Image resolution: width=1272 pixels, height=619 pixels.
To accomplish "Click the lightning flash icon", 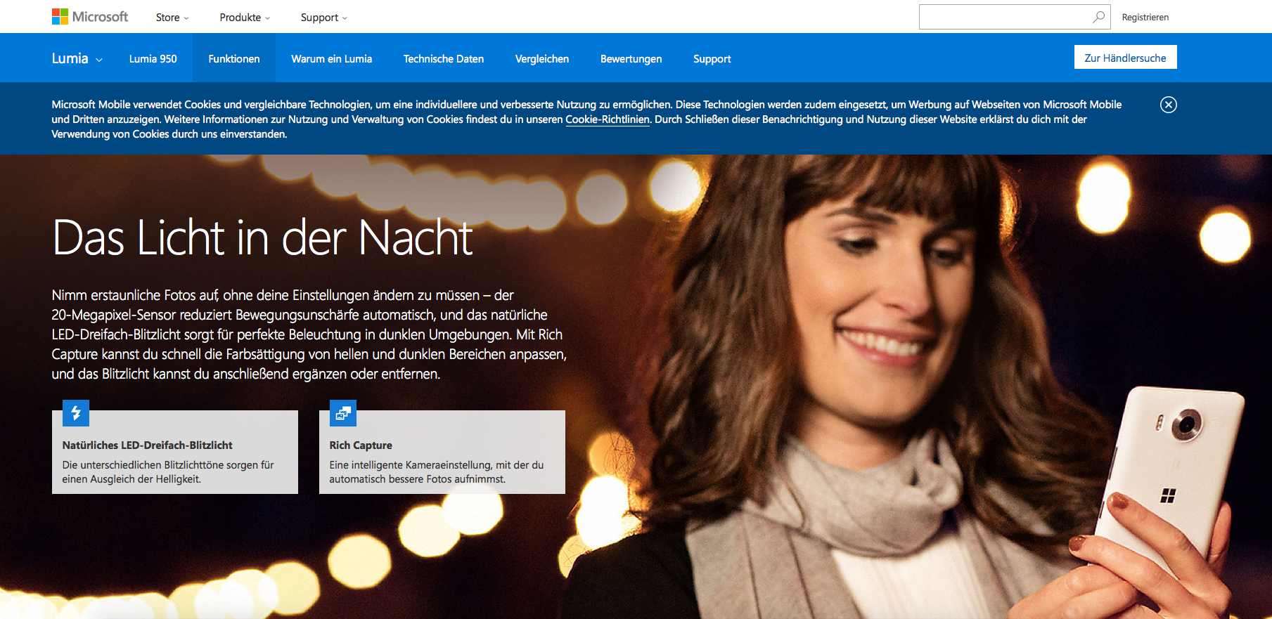I will click(76, 413).
